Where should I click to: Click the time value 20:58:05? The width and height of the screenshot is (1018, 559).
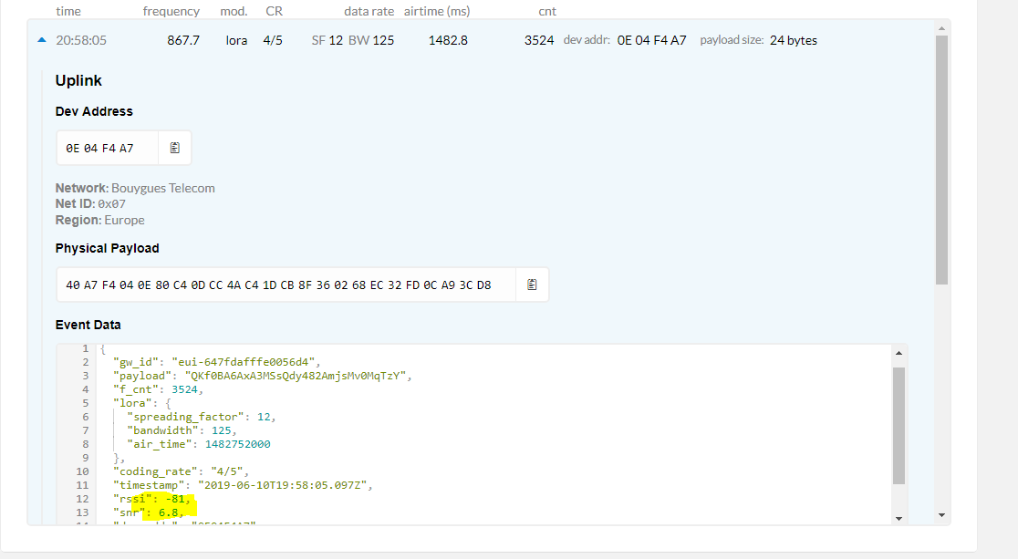(81, 40)
